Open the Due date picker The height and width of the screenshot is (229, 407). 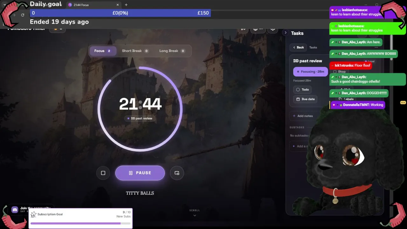[x=305, y=99]
